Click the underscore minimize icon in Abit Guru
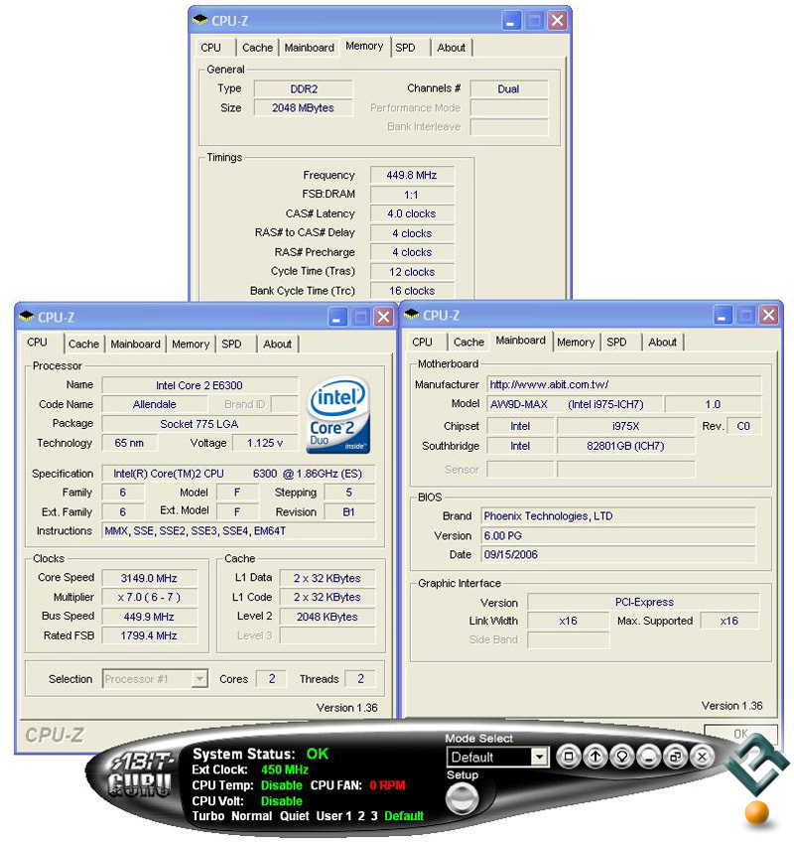 (648, 757)
